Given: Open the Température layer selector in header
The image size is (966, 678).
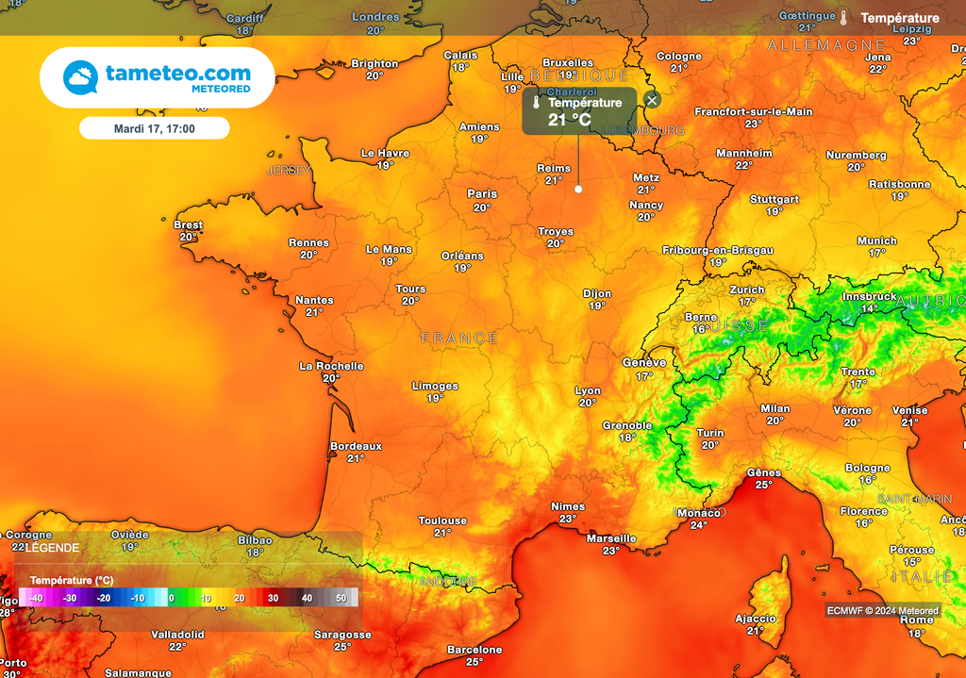Looking at the screenshot, I should (899, 18).
